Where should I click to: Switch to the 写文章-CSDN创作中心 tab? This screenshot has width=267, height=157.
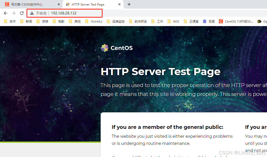(x=31, y=4)
